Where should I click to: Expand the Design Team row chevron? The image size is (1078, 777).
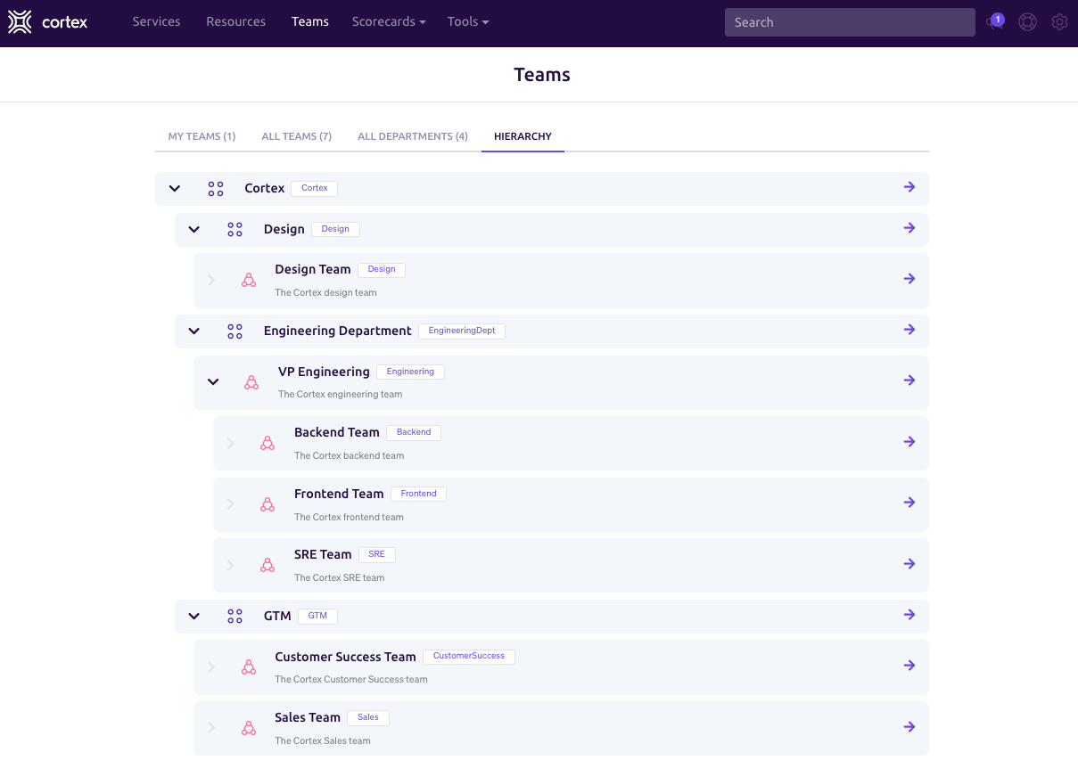[x=211, y=280]
